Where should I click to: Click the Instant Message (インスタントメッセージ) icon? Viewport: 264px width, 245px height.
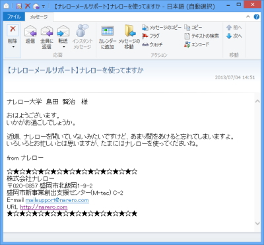pyautogui.click(x=82, y=30)
